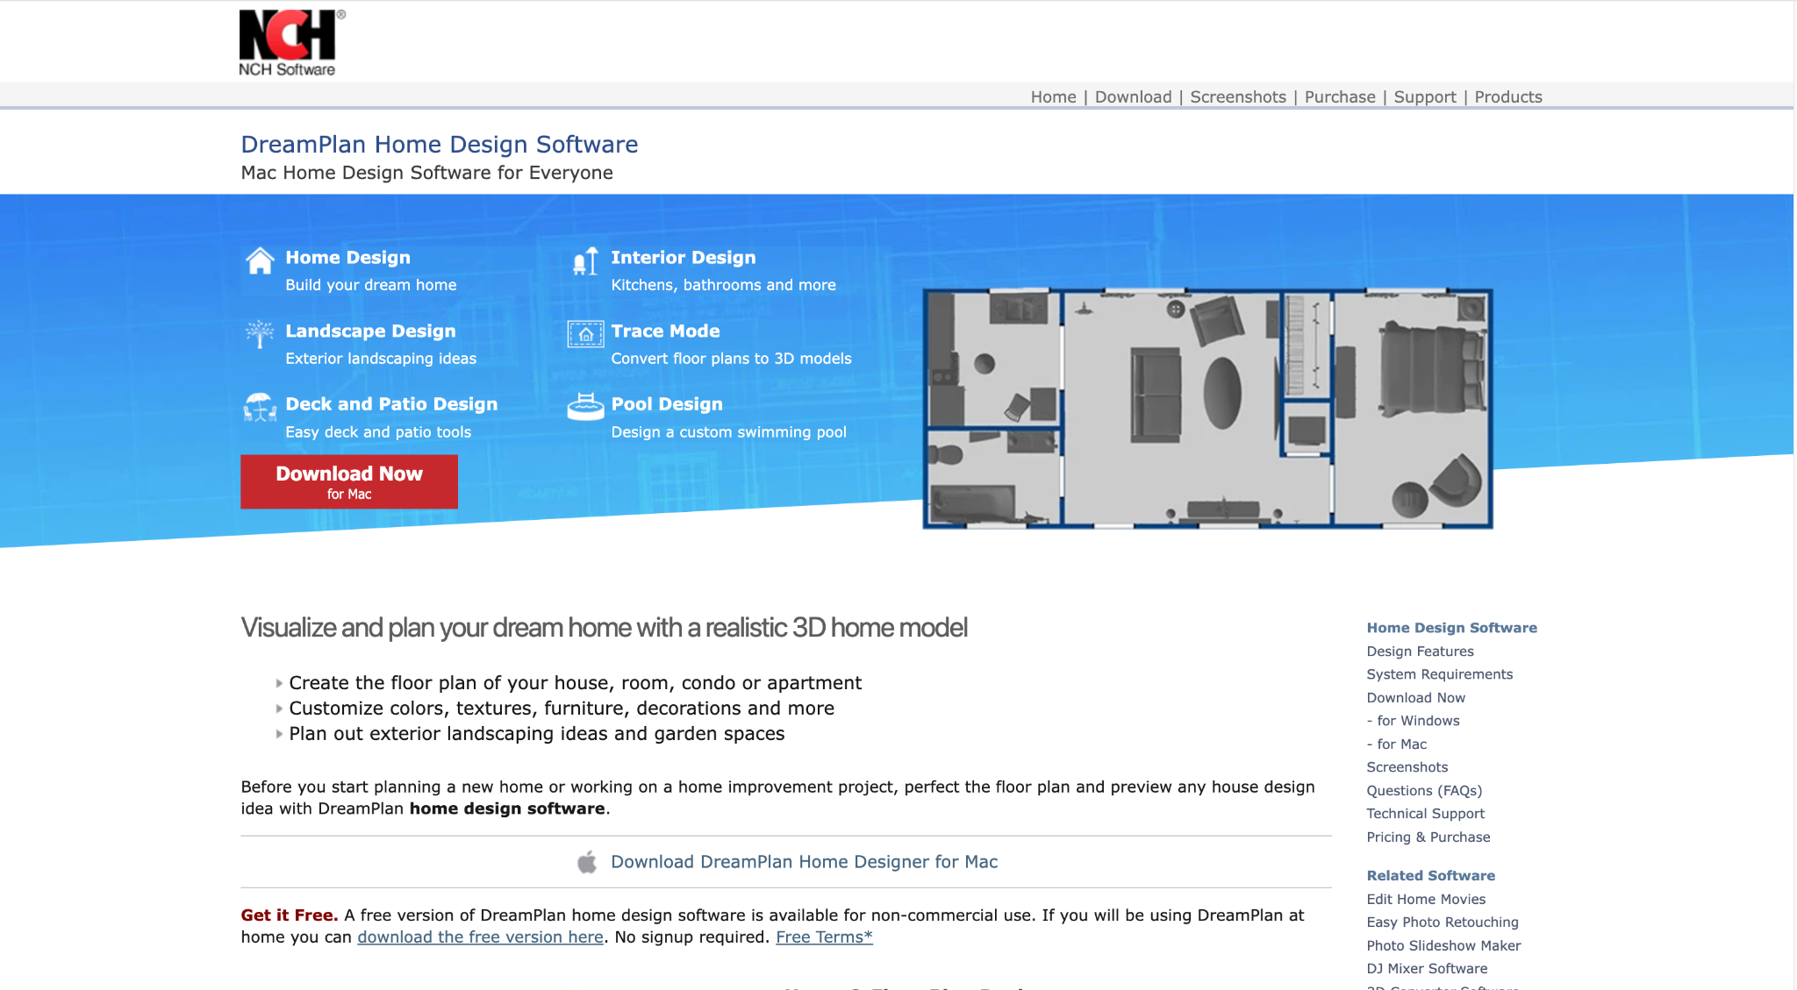Click the 'Get it Free.' red text
This screenshot has height=990, width=1797.
point(290,915)
